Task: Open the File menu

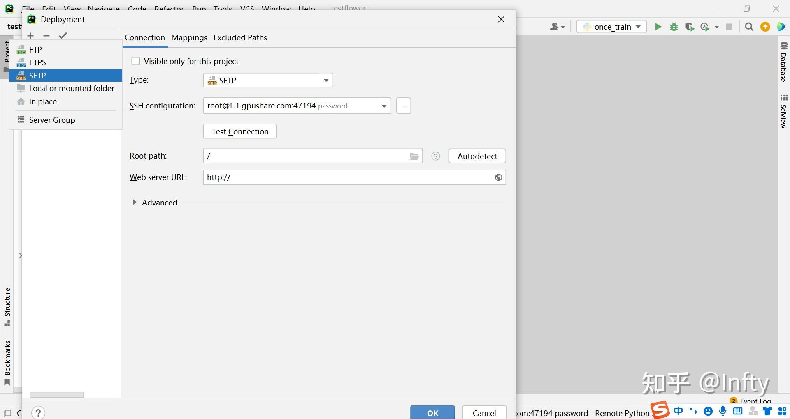Action: [28, 9]
